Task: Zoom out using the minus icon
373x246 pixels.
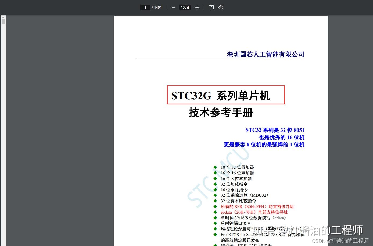Action: 173,7
